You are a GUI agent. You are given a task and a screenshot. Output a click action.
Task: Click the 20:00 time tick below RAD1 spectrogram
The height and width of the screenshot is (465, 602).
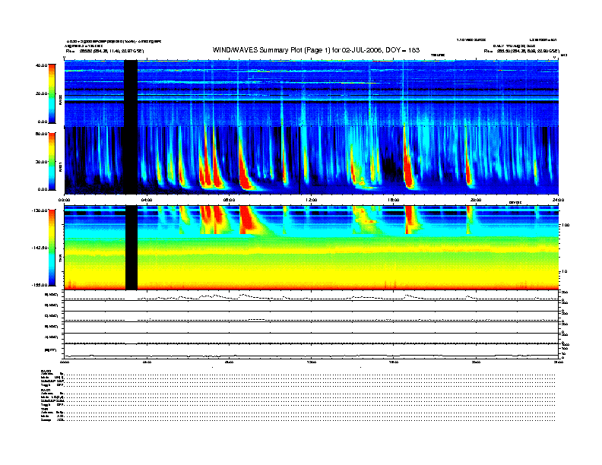(x=476, y=200)
